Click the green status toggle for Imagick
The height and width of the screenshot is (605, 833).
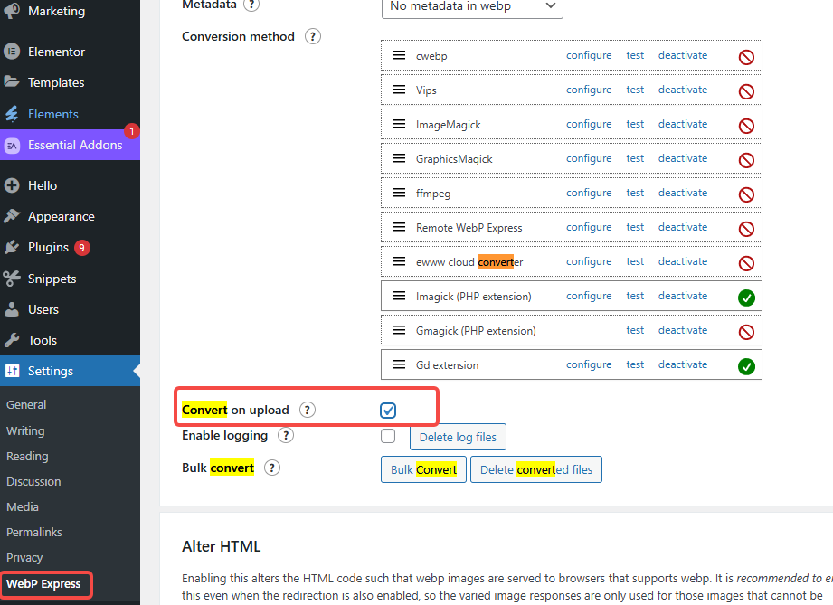[746, 298]
